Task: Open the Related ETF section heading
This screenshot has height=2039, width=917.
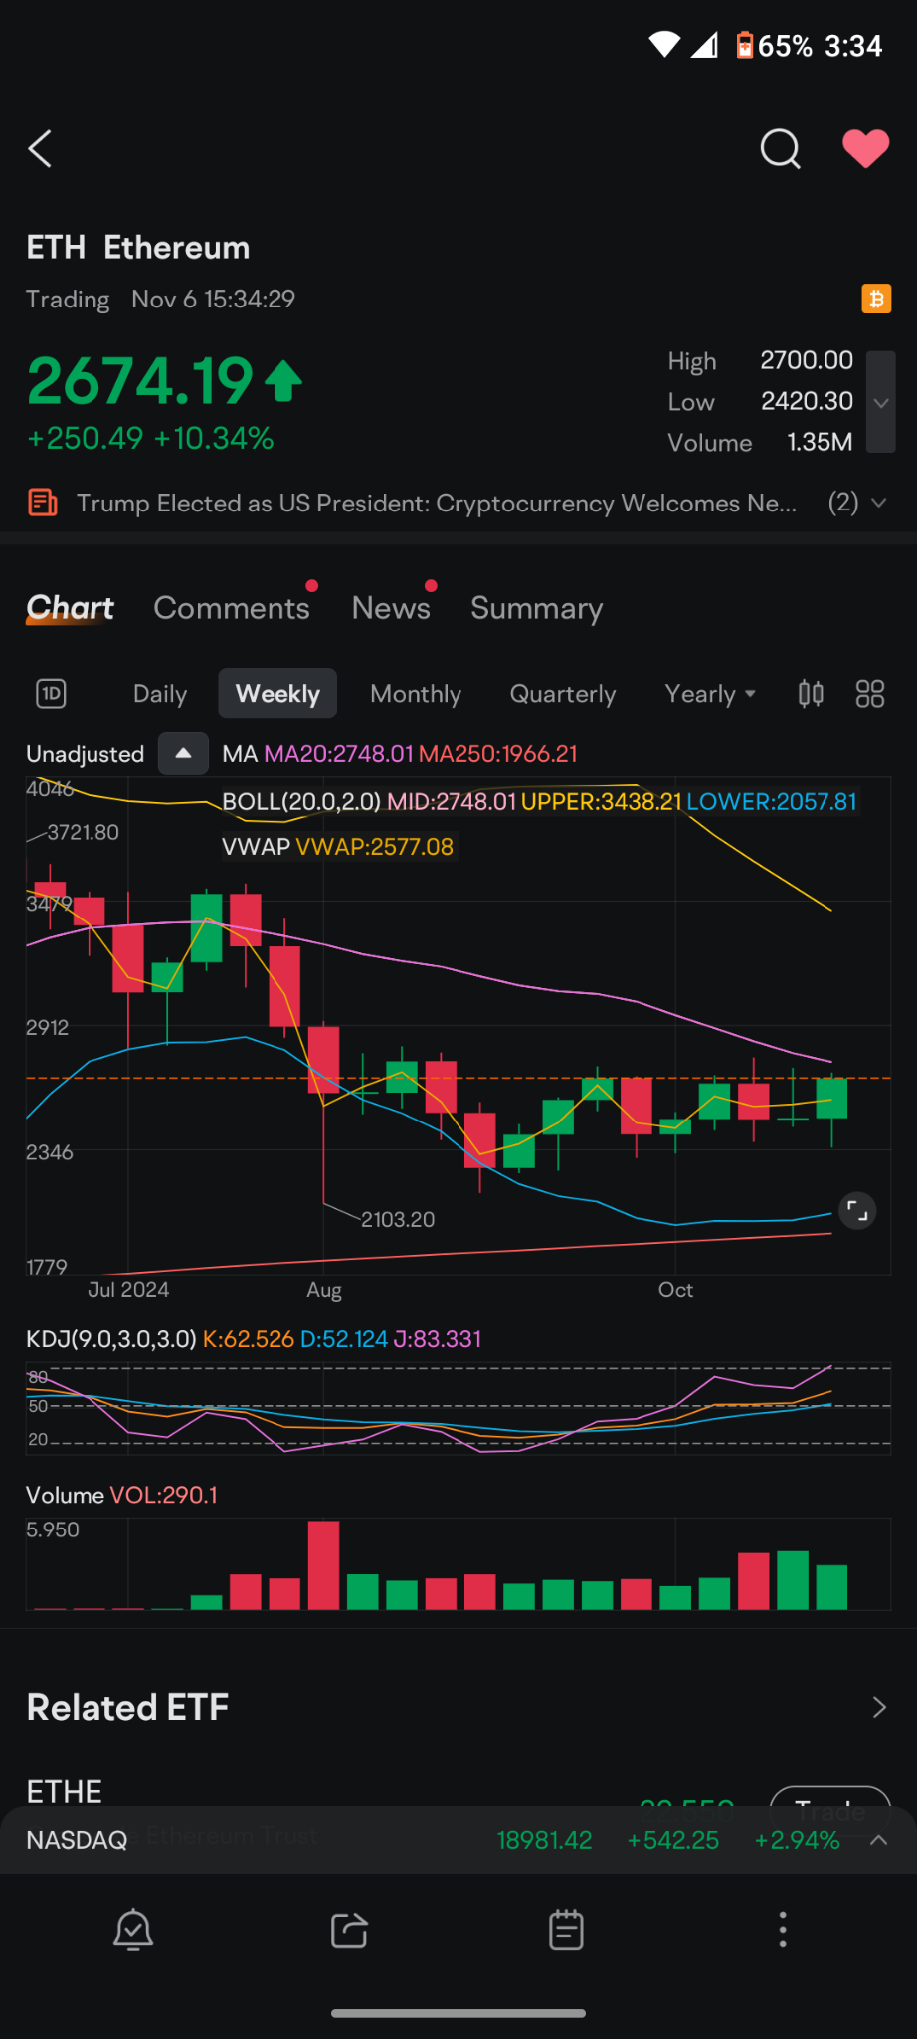Action: (x=127, y=1708)
